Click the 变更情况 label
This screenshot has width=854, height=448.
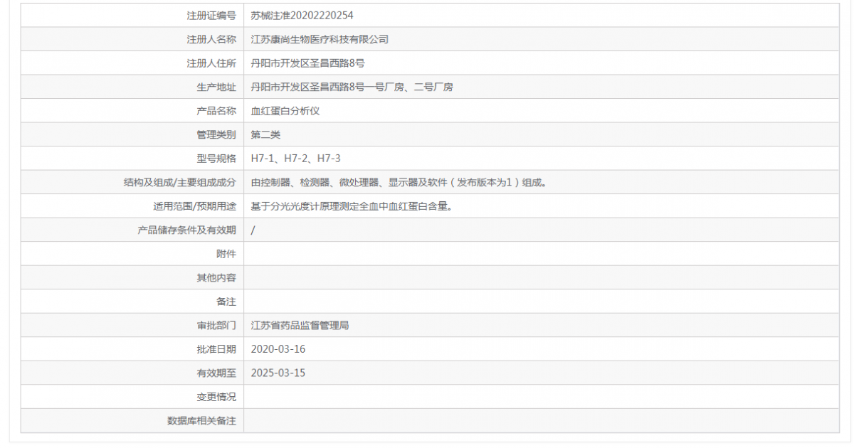click(216, 397)
